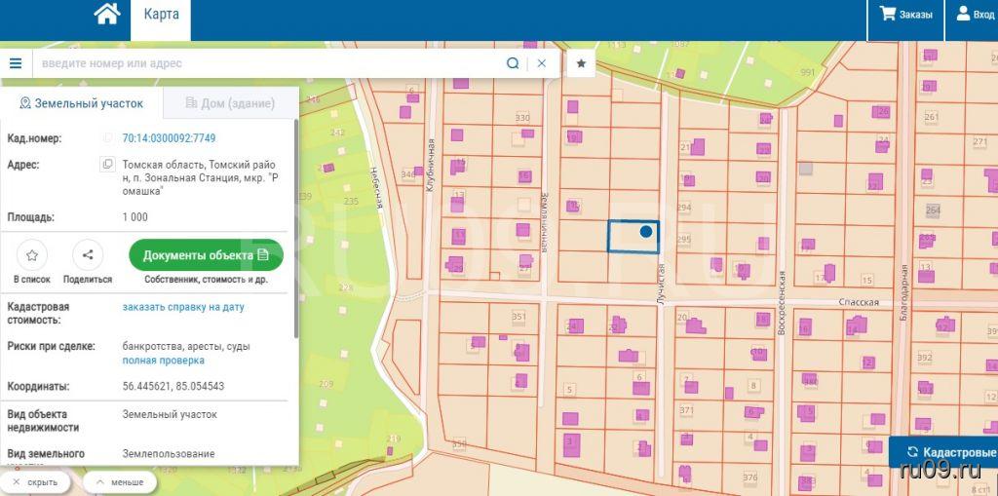Click the blue marker on selected parcel
The height and width of the screenshot is (496, 998).
coord(645,232)
